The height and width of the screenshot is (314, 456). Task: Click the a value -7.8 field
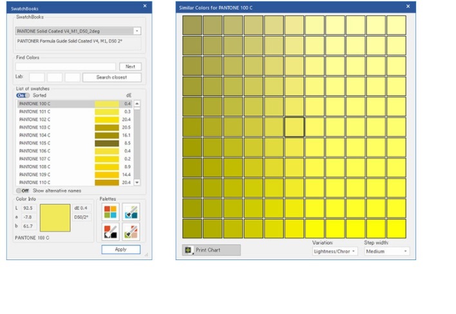(28, 217)
